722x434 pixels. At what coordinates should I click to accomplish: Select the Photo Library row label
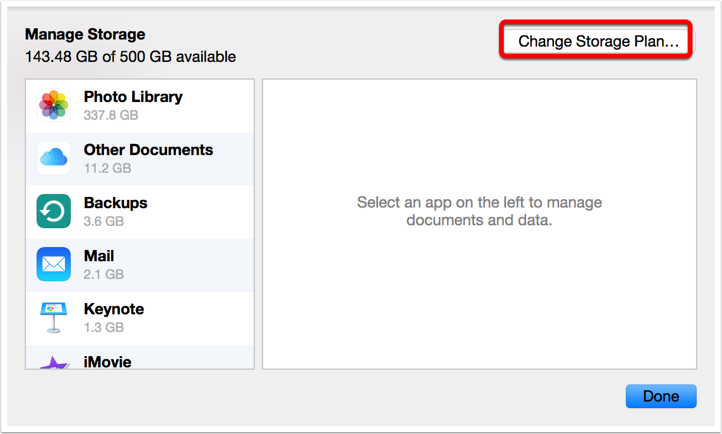point(133,97)
